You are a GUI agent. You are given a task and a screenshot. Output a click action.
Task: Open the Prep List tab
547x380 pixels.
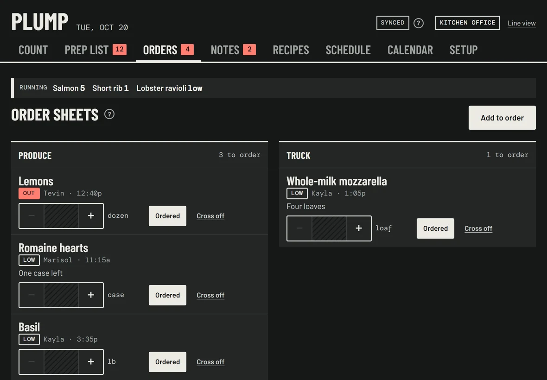(95, 50)
